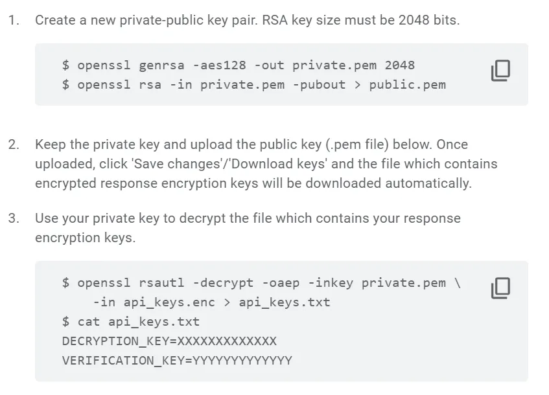Click the '2048' key size in genrsa command
Screen dimensions: 549x395
click(399, 65)
